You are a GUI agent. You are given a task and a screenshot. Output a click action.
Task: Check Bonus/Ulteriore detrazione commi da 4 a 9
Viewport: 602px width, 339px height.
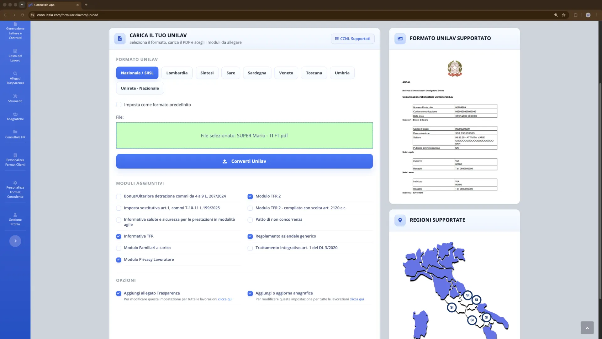(119, 196)
